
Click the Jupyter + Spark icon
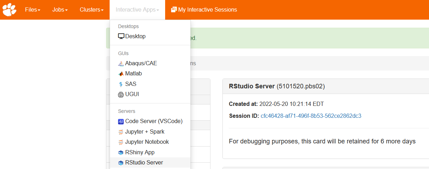[121, 132]
